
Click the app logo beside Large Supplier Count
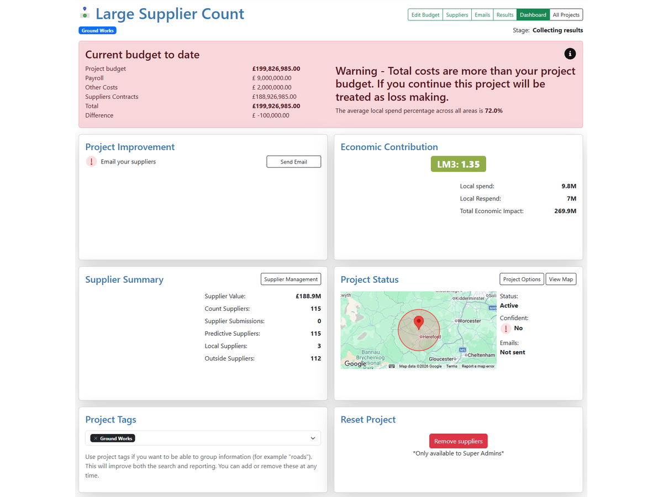click(84, 12)
